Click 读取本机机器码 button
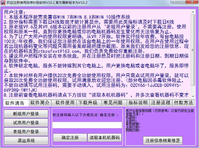 click(105, 137)
